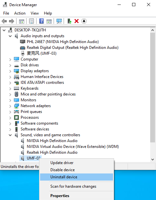This screenshot has width=156, height=200.
Task: Open the Properties toolbar icon
Action: [31, 21]
